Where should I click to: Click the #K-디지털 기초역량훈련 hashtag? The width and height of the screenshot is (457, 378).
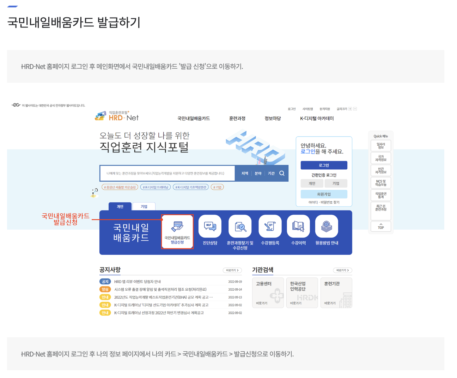[191, 187]
